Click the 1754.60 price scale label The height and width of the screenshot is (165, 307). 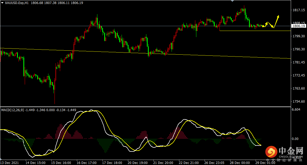(x=298, y=102)
